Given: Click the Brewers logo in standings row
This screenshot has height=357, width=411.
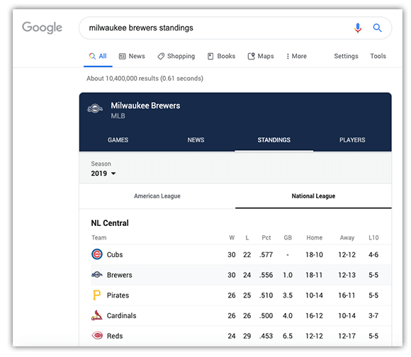Looking at the screenshot, I should [97, 275].
